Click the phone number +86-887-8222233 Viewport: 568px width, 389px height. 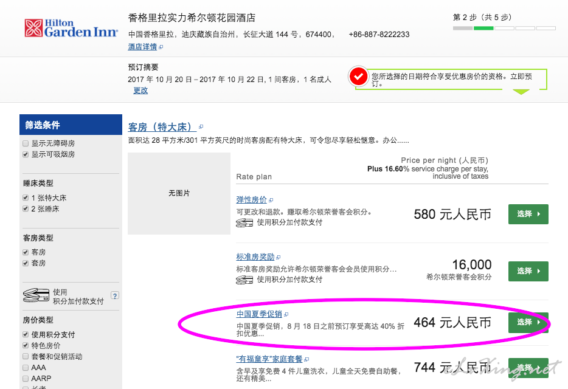coord(379,35)
